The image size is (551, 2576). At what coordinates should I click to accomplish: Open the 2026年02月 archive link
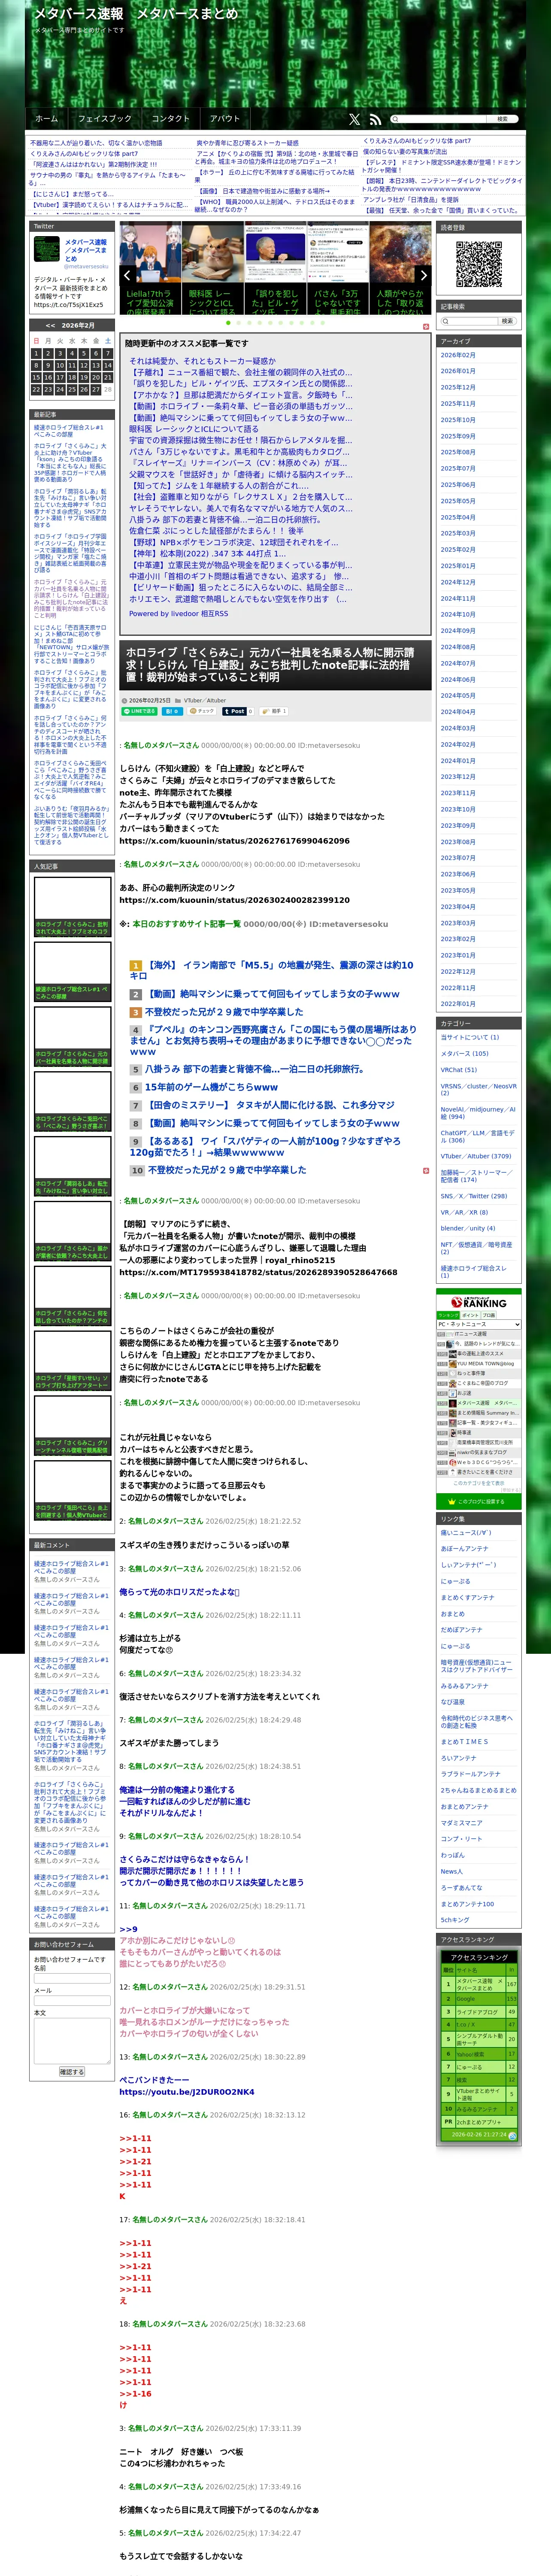[x=458, y=355]
